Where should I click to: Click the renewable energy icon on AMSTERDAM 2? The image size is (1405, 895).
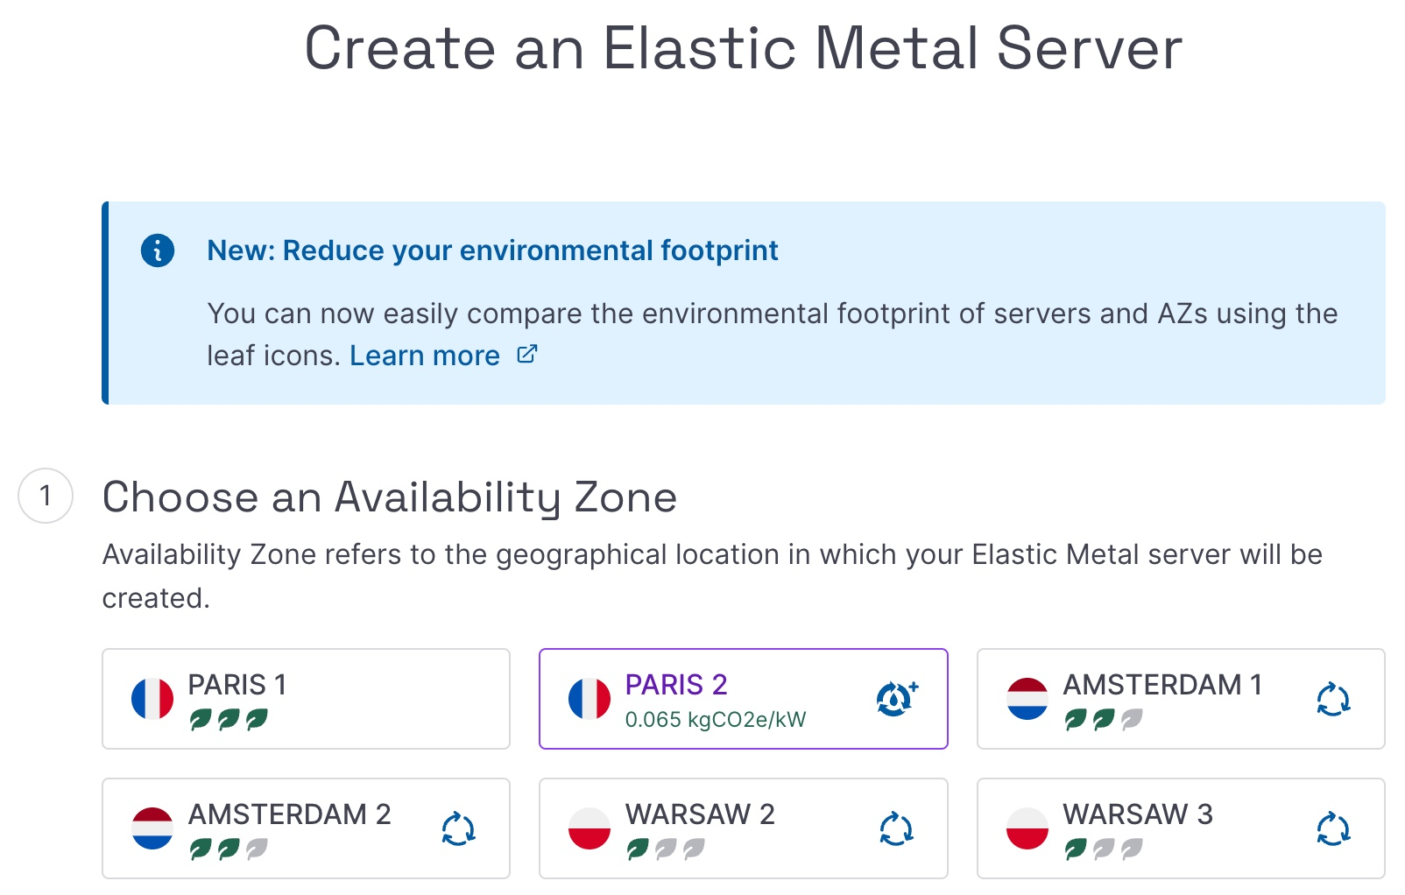459,828
